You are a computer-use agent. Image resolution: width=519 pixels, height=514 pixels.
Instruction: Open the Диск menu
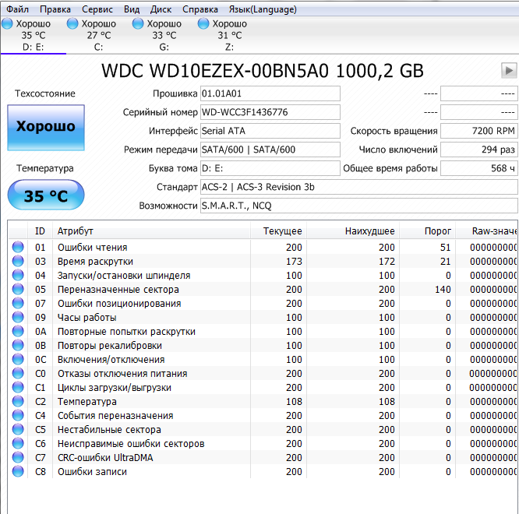pyautogui.click(x=161, y=9)
